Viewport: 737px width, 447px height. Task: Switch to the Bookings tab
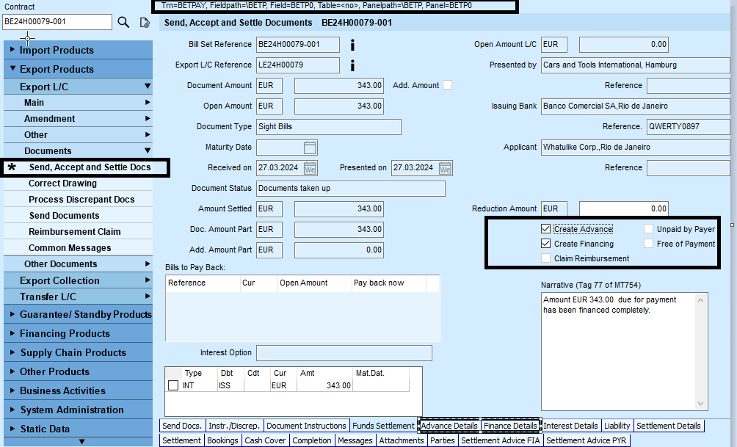click(x=223, y=440)
